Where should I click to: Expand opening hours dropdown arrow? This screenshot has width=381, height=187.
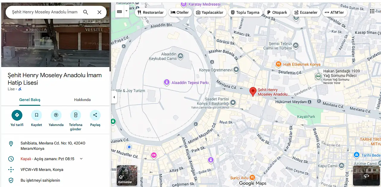(81, 159)
